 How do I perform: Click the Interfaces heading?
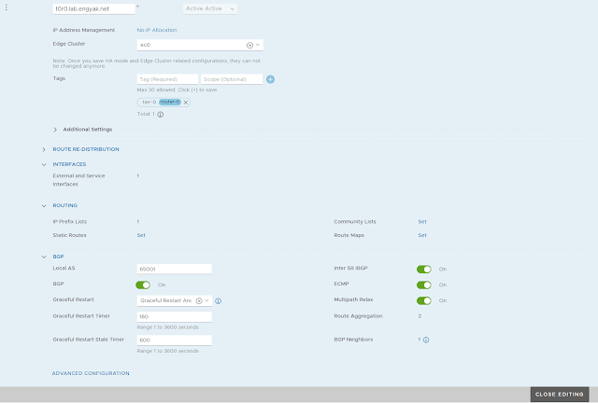[x=69, y=164]
